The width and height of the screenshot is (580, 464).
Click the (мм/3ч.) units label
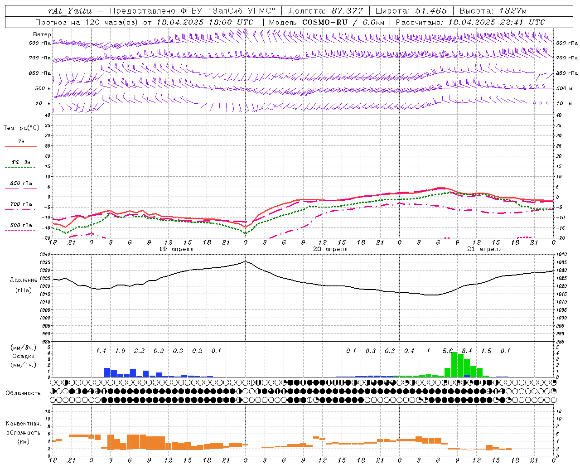point(24,348)
